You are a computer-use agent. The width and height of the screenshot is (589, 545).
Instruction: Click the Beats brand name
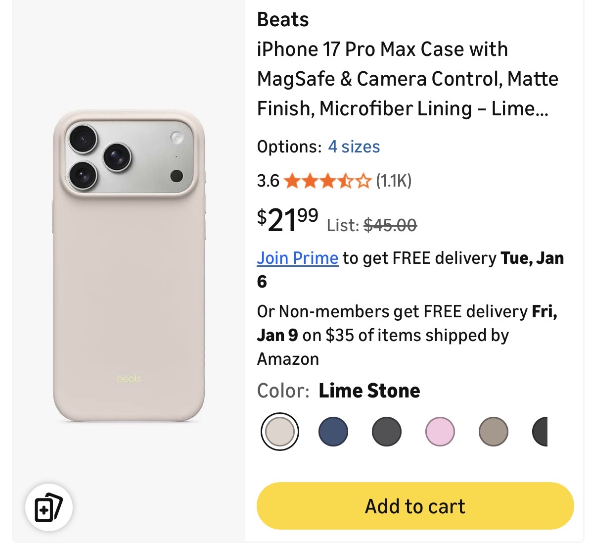tap(283, 20)
